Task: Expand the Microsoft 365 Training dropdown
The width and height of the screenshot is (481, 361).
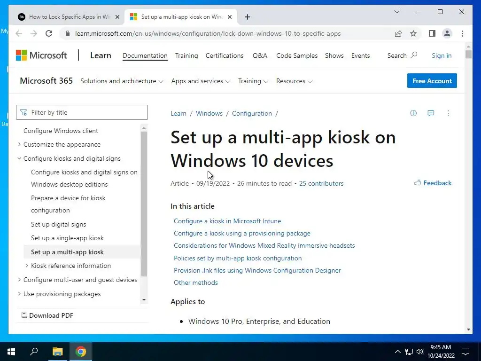Action: (253, 81)
